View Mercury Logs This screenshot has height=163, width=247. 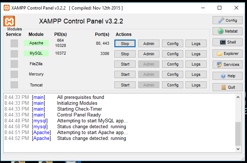(196, 74)
